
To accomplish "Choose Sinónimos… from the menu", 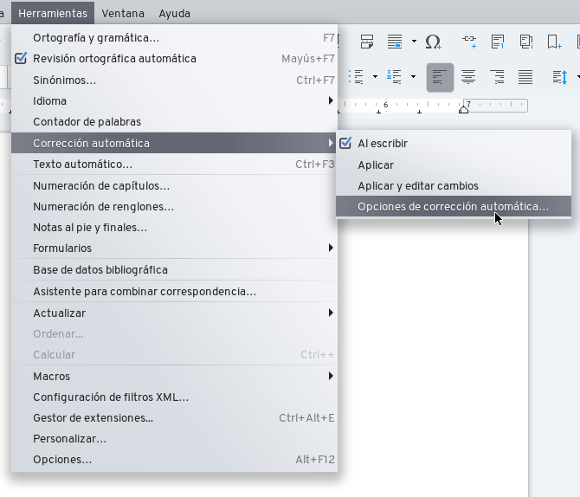I will coord(174,80).
